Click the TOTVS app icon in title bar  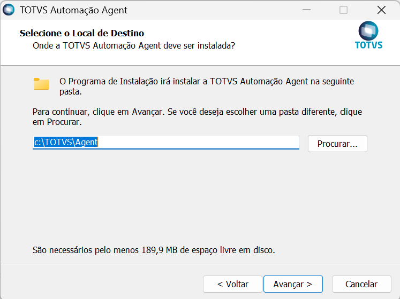(9, 10)
